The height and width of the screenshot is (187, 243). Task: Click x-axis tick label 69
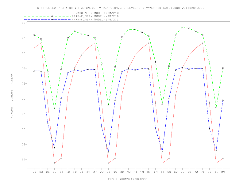[x=189, y=172]
